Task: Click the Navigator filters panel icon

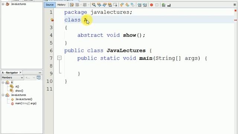Action: [x=39, y=77]
